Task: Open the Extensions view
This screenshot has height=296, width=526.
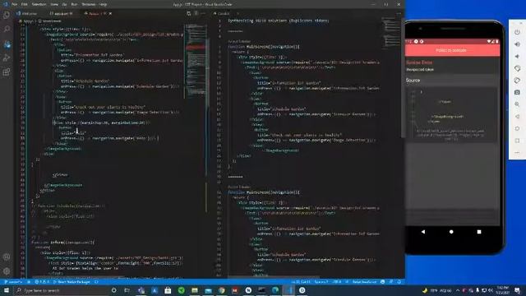Action: coord(7,72)
